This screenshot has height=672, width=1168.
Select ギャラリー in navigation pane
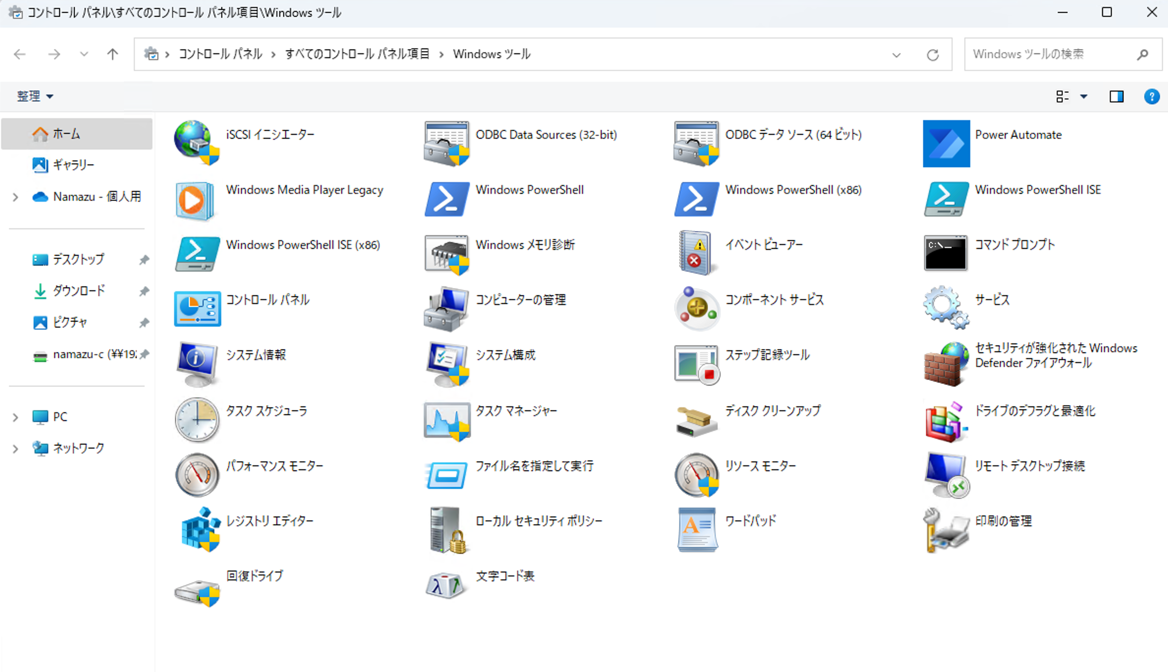pyautogui.click(x=73, y=165)
